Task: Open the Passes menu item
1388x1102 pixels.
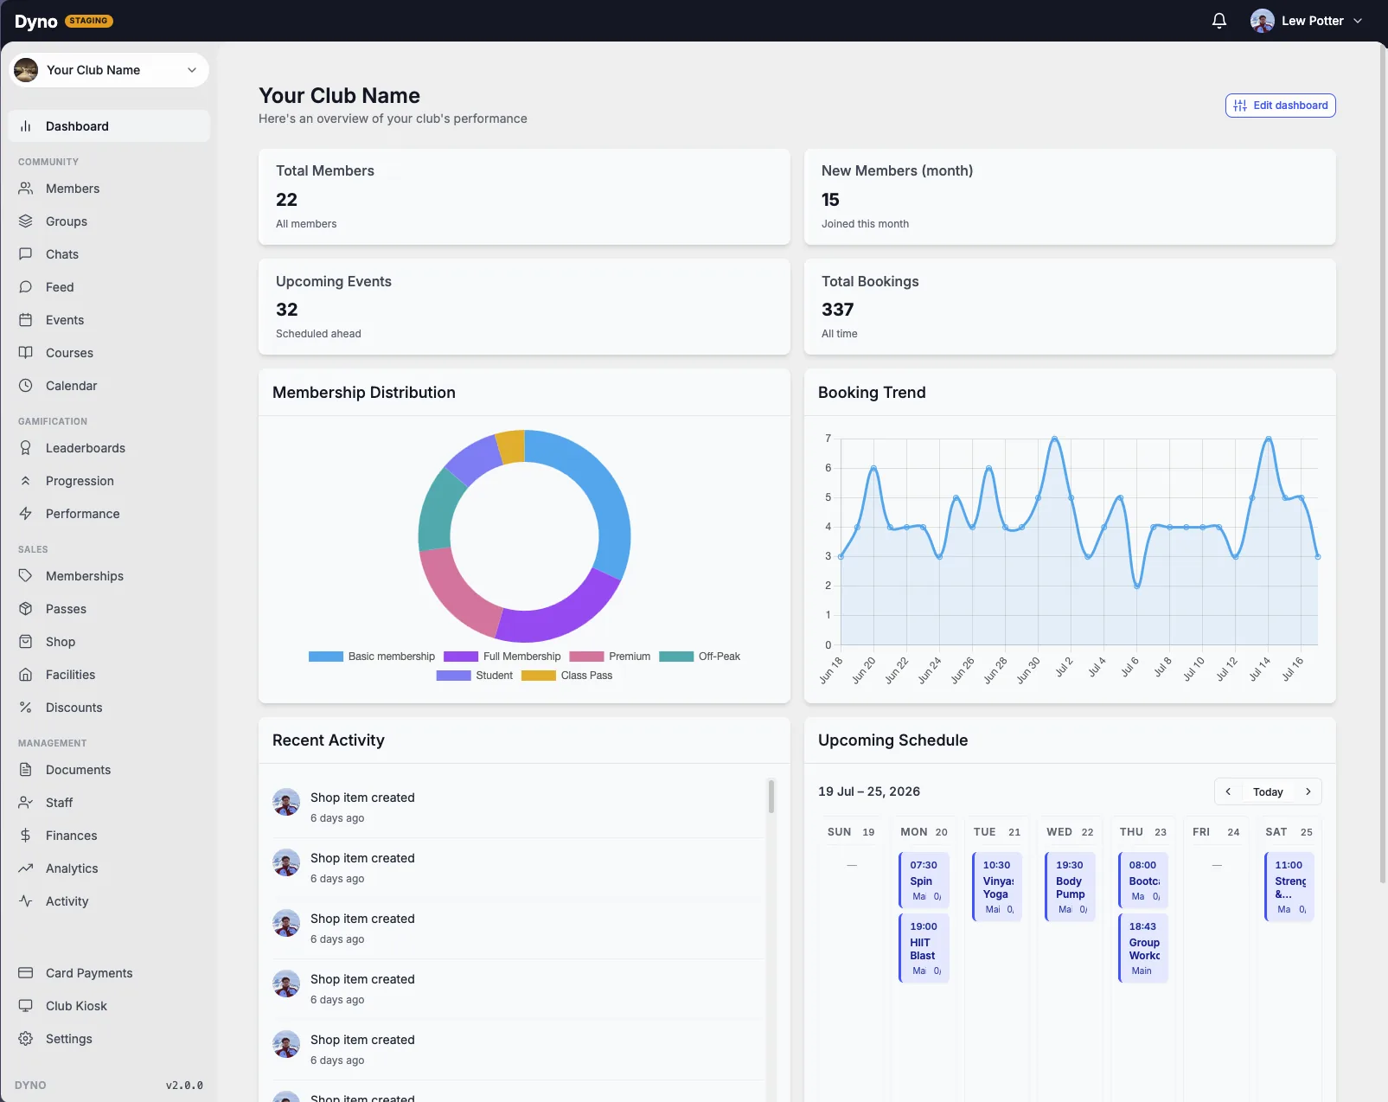Action: (x=109, y=609)
